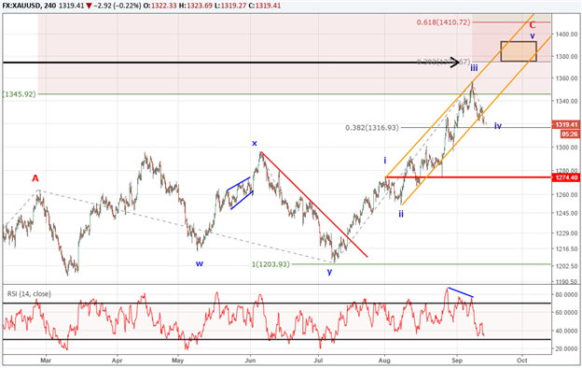Click the close value C:1319.41
Viewport: 582px width, 368px height.
tap(265, 6)
